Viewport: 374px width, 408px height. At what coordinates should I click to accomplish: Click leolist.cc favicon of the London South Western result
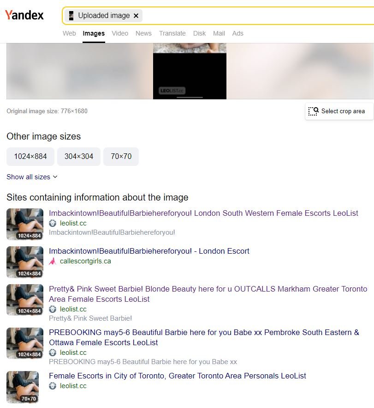click(53, 223)
